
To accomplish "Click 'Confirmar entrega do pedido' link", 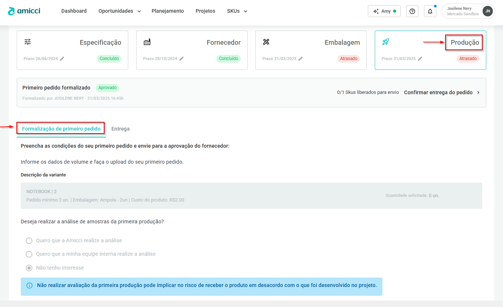I will pyautogui.click(x=442, y=92).
